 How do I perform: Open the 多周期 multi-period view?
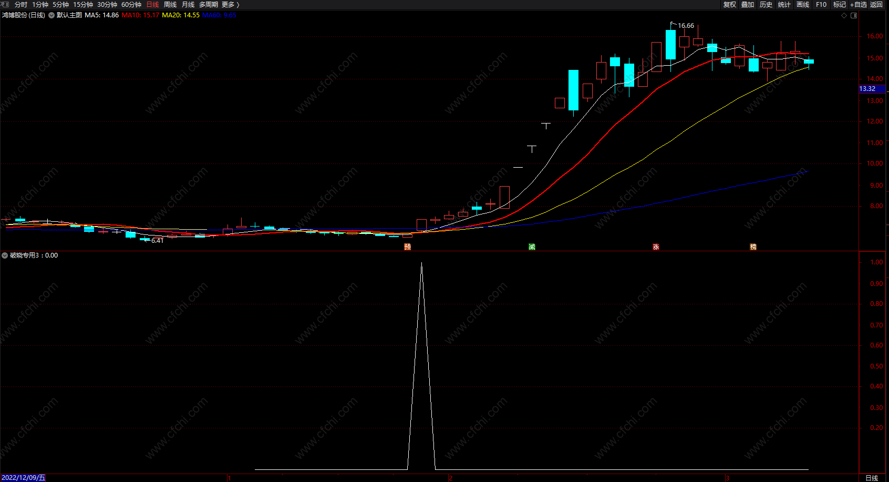pyautogui.click(x=209, y=4)
